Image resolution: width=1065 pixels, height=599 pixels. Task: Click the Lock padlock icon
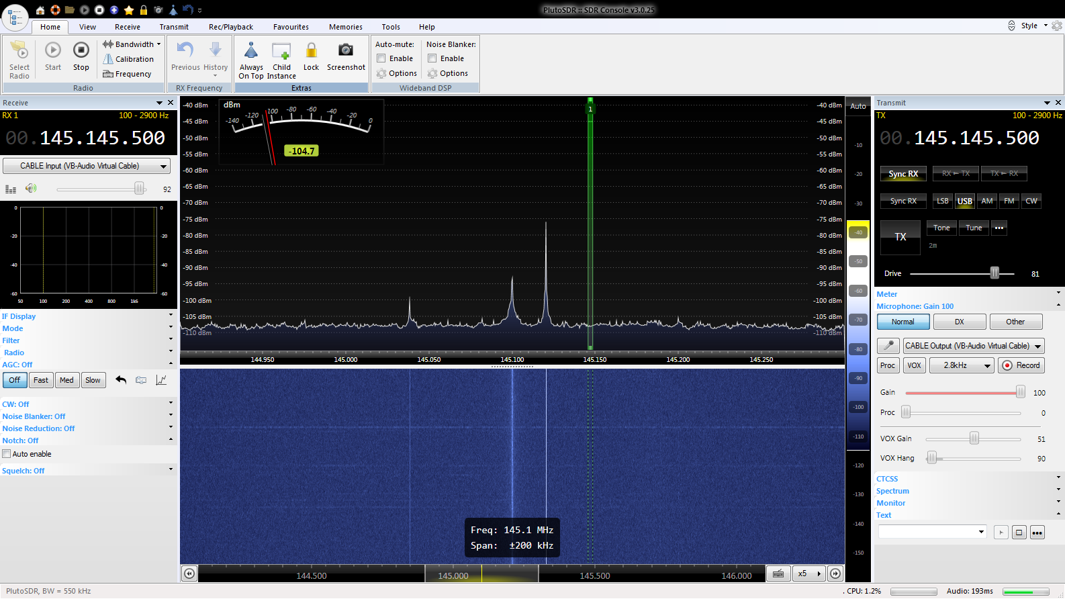click(311, 50)
